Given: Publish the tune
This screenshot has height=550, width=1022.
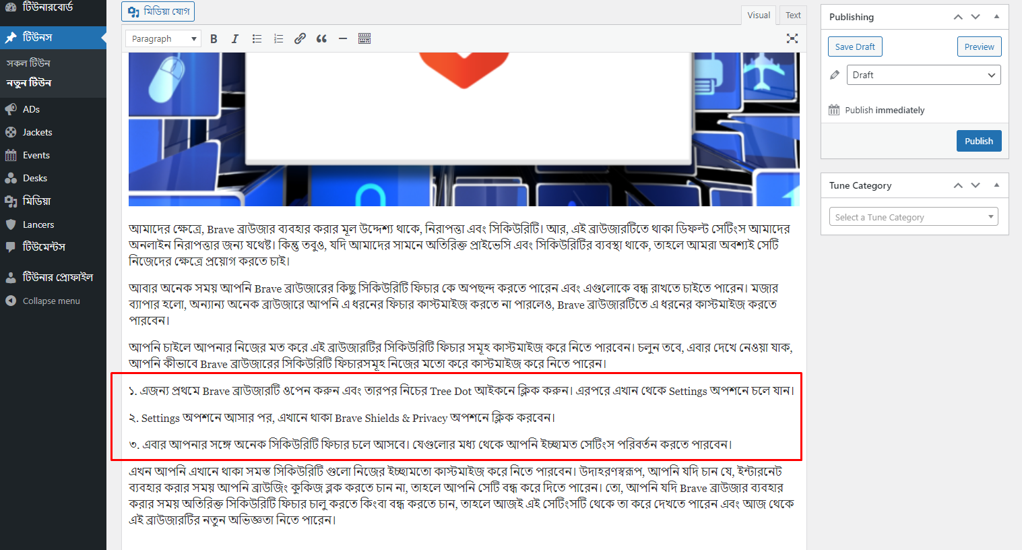Looking at the screenshot, I should click(979, 140).
